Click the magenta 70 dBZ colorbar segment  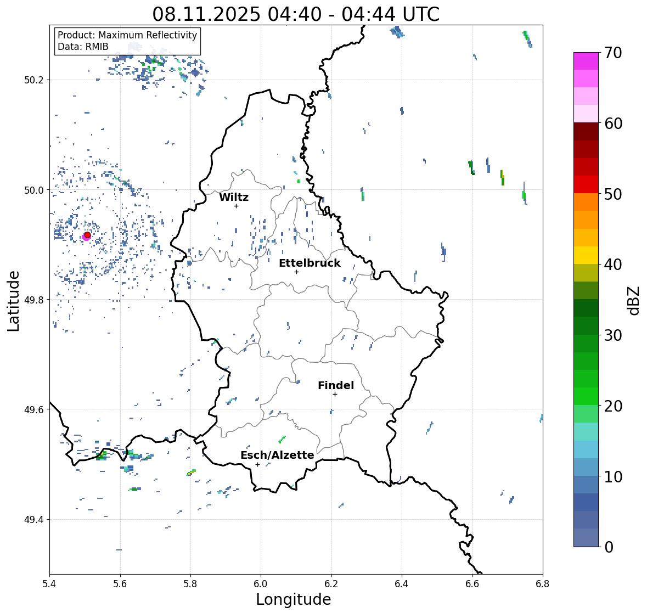tap(586, 61)
